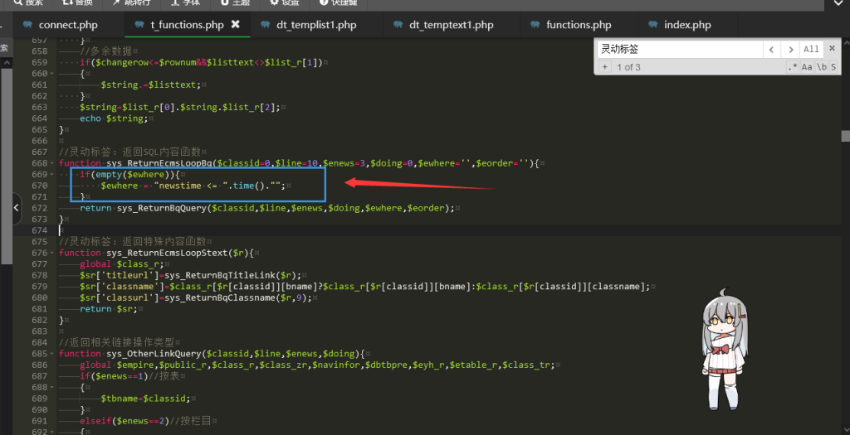Open the 设置 settings toolbar item
The image size is (850, 435).
(282, 2)
